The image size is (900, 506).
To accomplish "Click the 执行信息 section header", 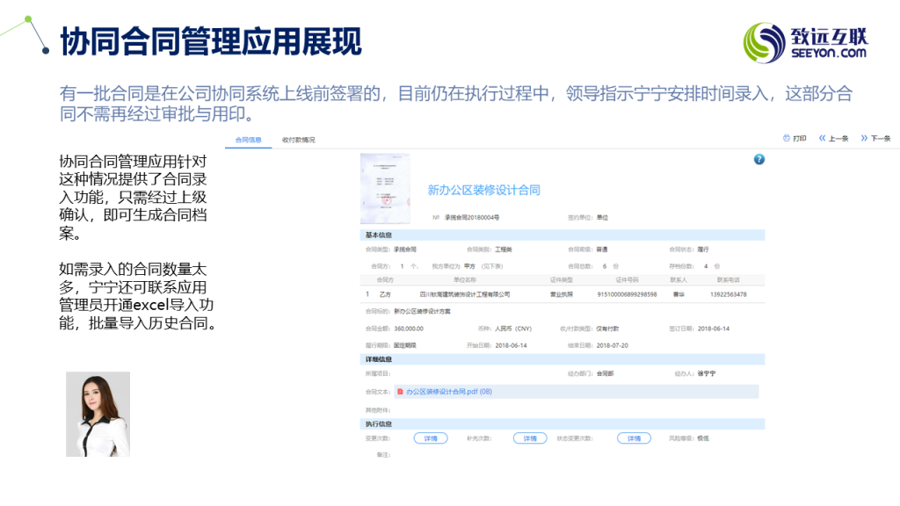I will pyautogui.click(x=379, y=423).
